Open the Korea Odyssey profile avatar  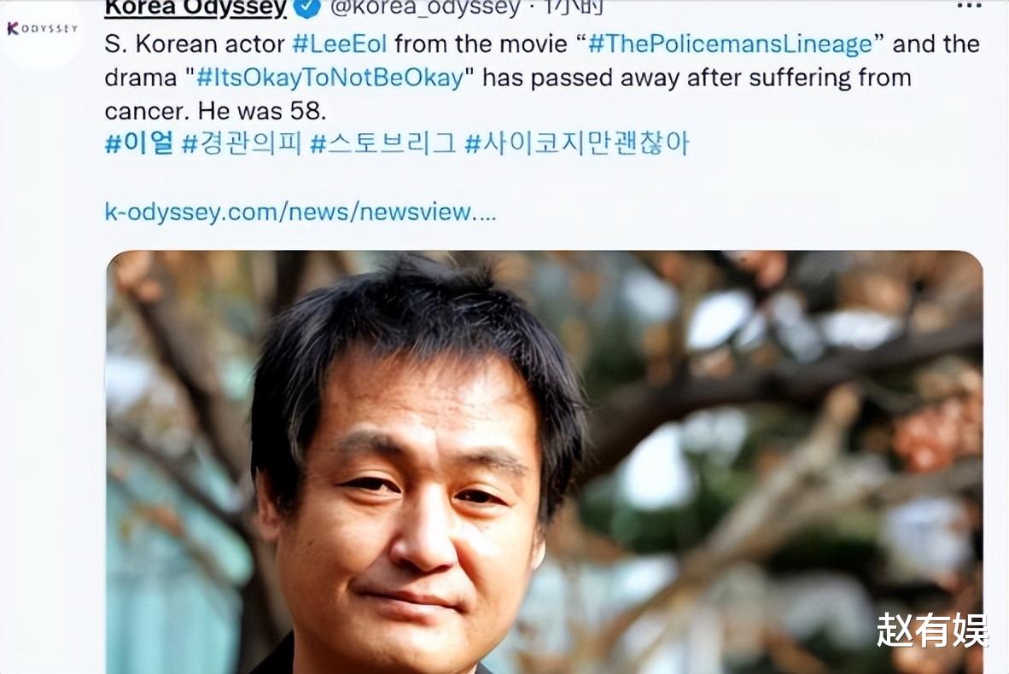coord(42,29)
